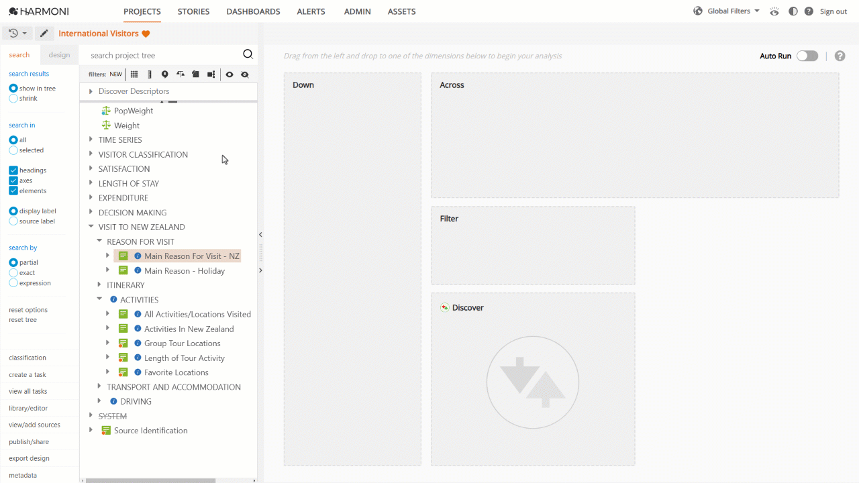The height and width of the screenshot is (483, 859).
Task: Click the balance icon beside PopWeight
Action: coord(106,111)
